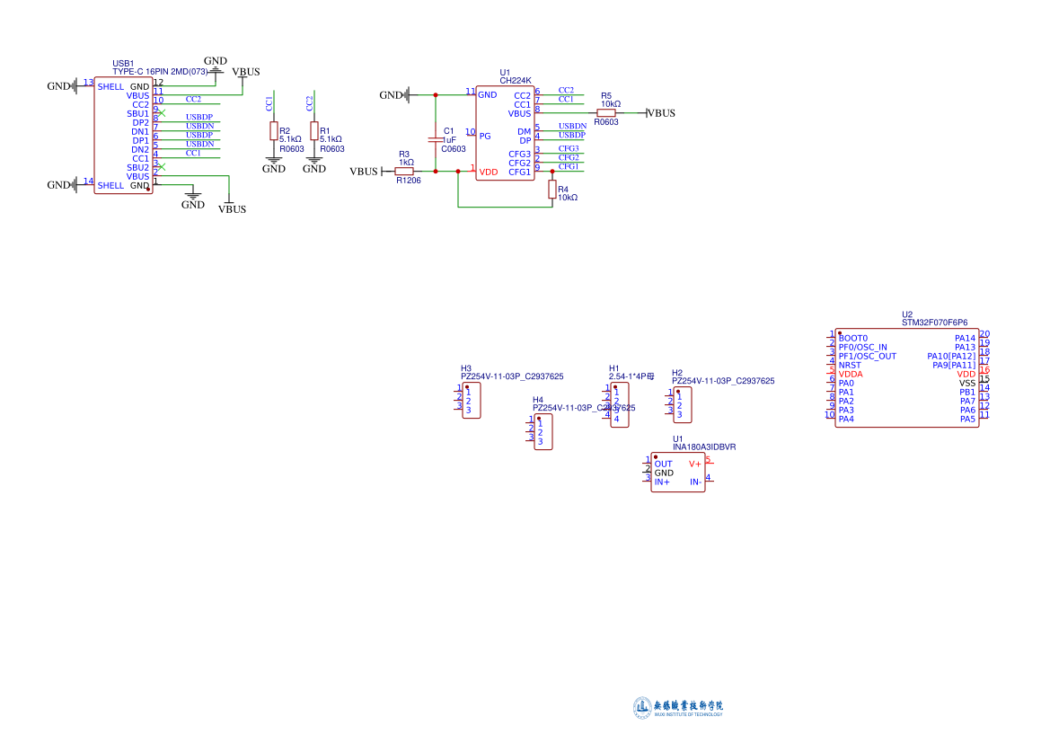Select the INA180A3IDBVR amplifier symbol
The height and width of the screenshot is (743, 1050).
pyautogui.click(x=677, y=473)
